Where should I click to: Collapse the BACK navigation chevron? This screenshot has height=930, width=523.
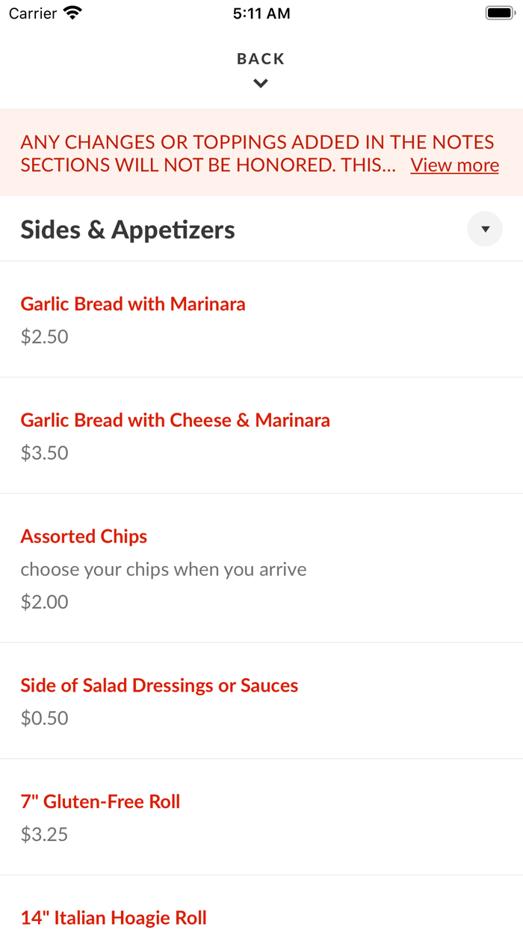tap(261, 82)
